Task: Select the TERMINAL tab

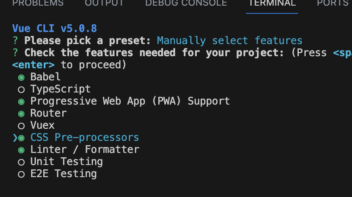Action: tap(272, 3)
